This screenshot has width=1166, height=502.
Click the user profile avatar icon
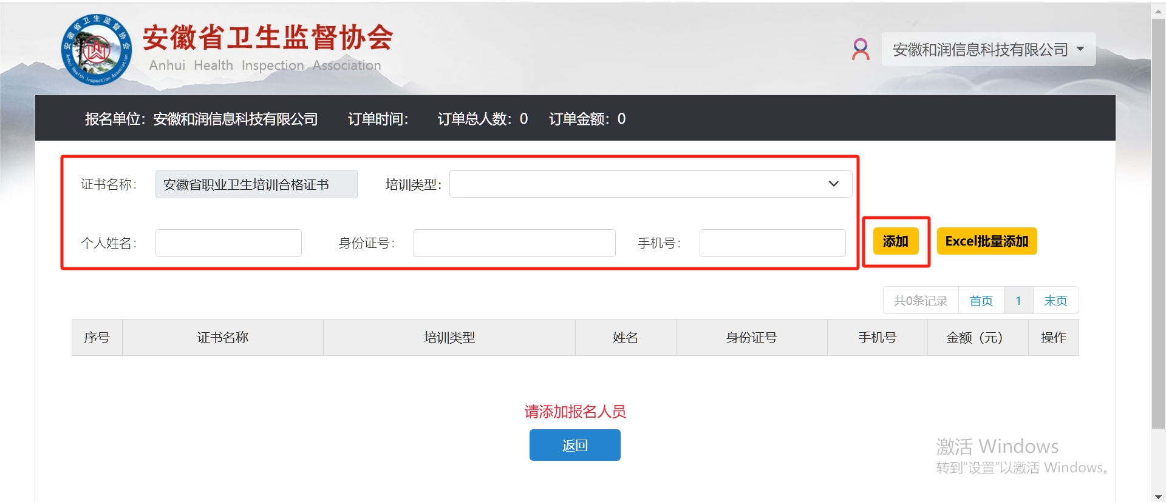click(x=861, y=49)
